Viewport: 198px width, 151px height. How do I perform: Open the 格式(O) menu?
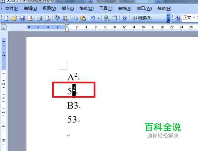(x=86, y=9)
